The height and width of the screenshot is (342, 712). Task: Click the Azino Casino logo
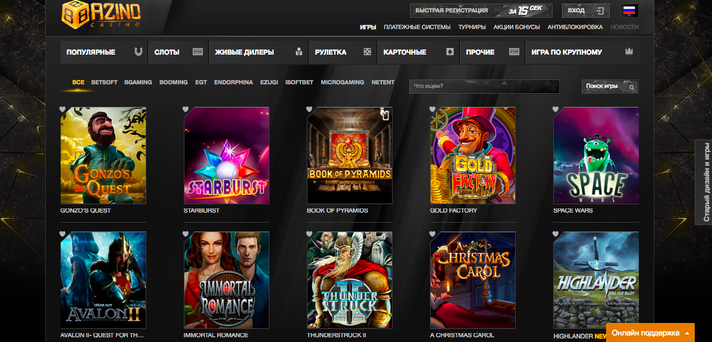click(101, 14)
